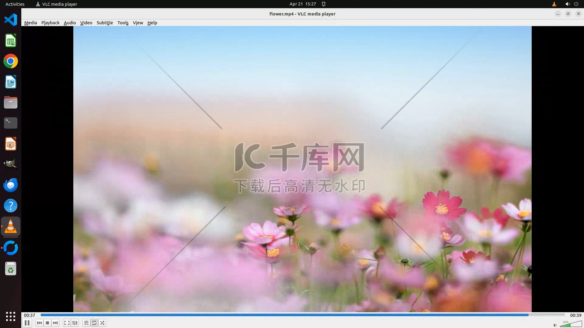
Task: Open the Playback menu
Action: click(50, 23)
